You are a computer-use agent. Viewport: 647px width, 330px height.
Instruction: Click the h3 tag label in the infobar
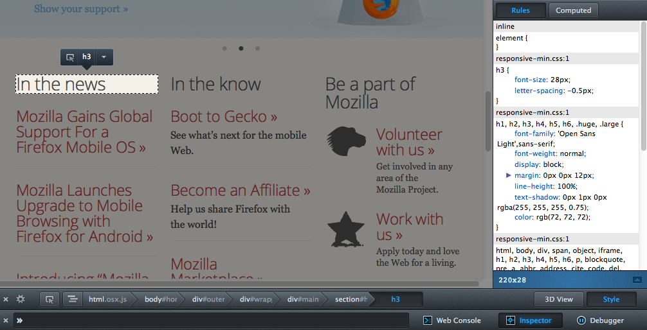tap(86, 57)
